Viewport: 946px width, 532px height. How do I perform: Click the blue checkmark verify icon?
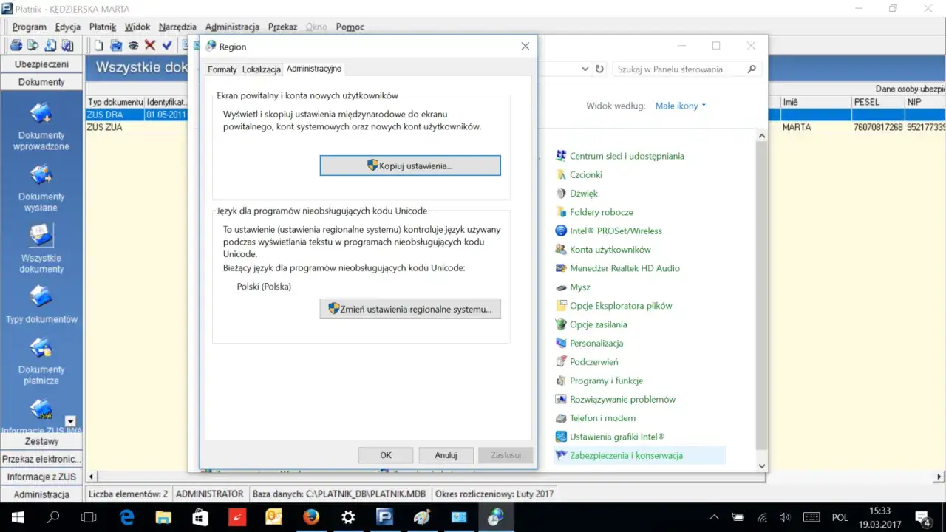[167, 46]
